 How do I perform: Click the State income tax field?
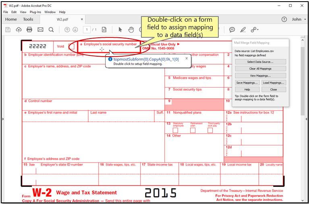click(x=160, y=169)
